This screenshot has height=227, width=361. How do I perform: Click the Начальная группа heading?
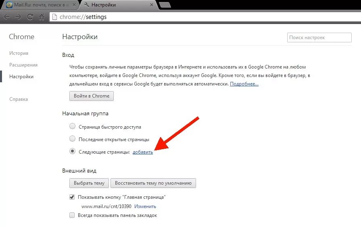pos(85,114)
